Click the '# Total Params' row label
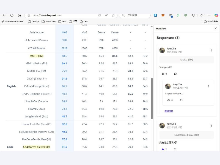Image resolution: width=220 pixels, height=165 pixels. tap(37, 48)
